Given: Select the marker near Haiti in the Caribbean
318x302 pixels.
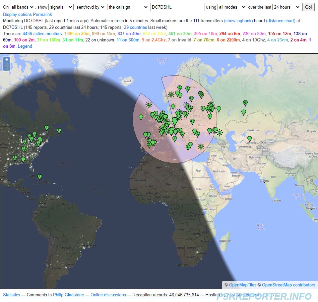Looking at the screenshot, I should [40, 177].
